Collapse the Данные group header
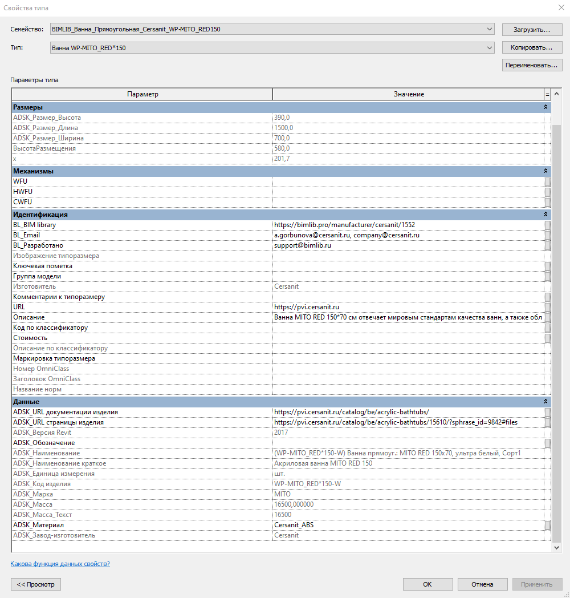Screen dimensions: 570x598 click(x=545, y=402)
